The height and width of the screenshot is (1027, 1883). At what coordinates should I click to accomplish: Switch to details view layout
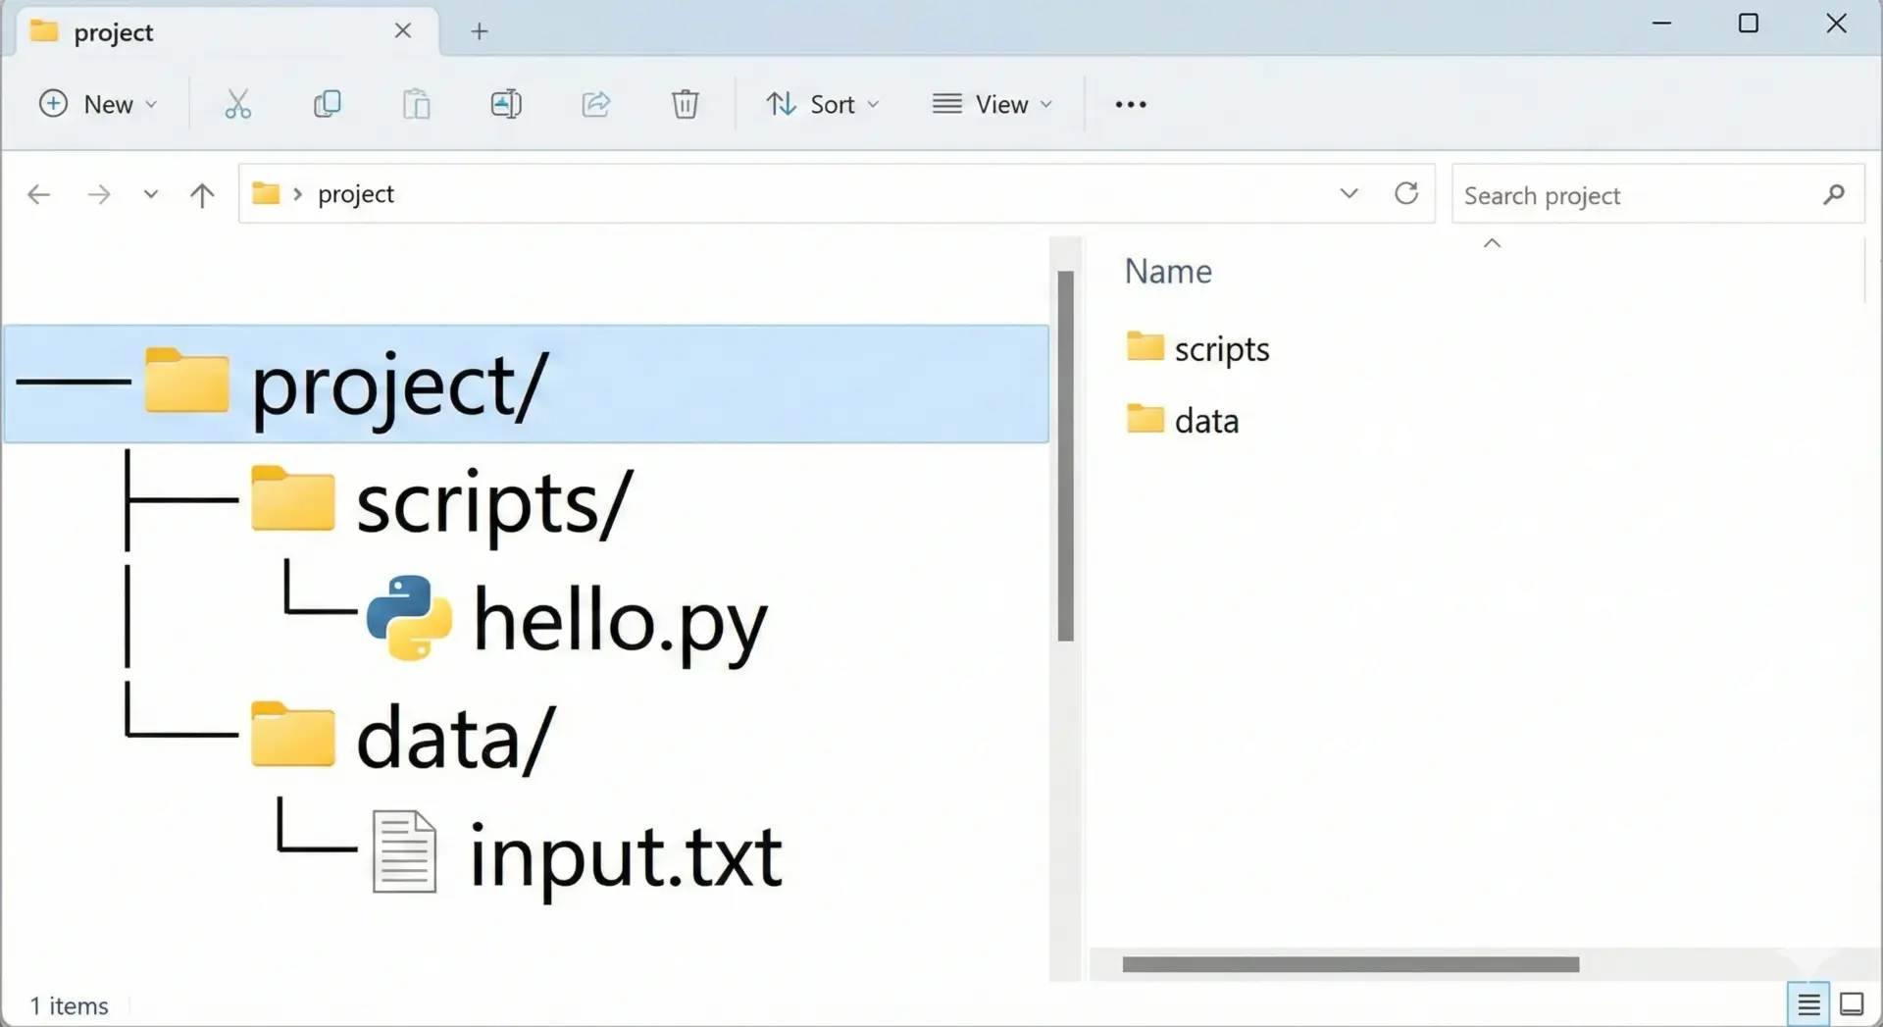[1807, 1004]
